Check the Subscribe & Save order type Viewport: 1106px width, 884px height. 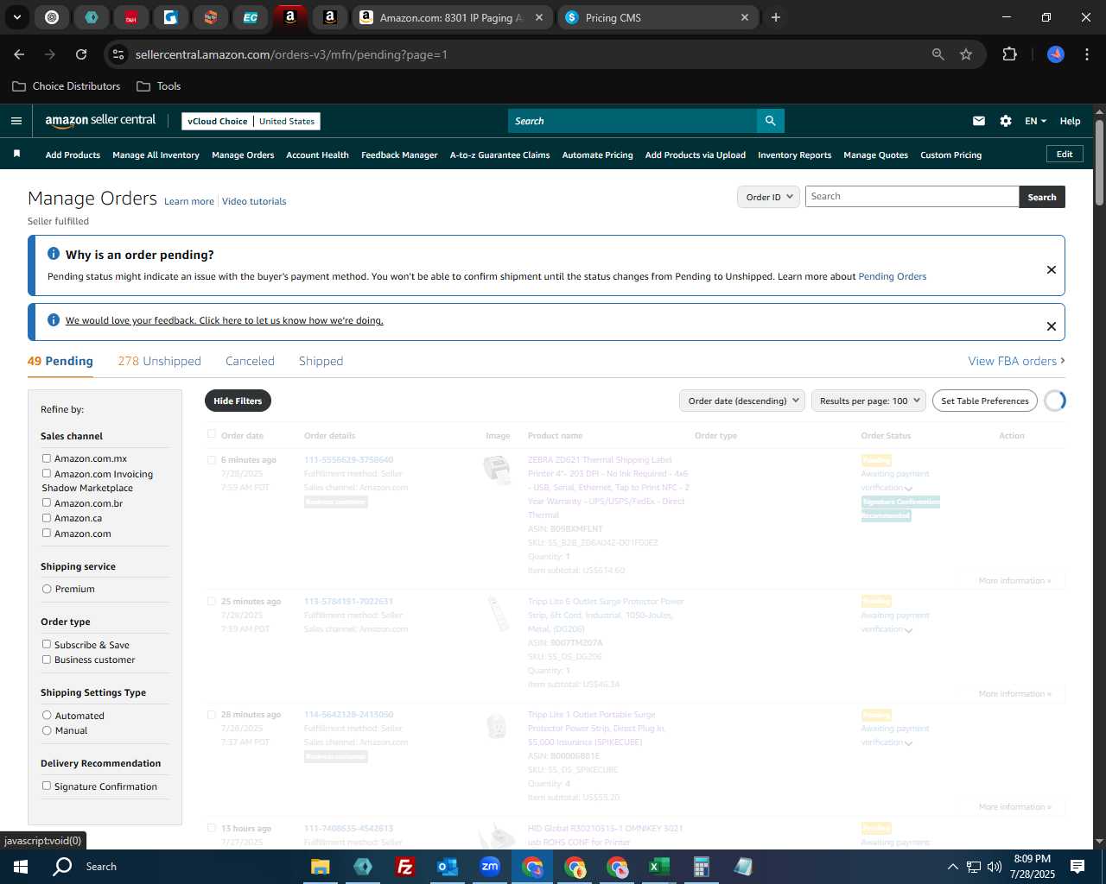[x=47, y=644]
